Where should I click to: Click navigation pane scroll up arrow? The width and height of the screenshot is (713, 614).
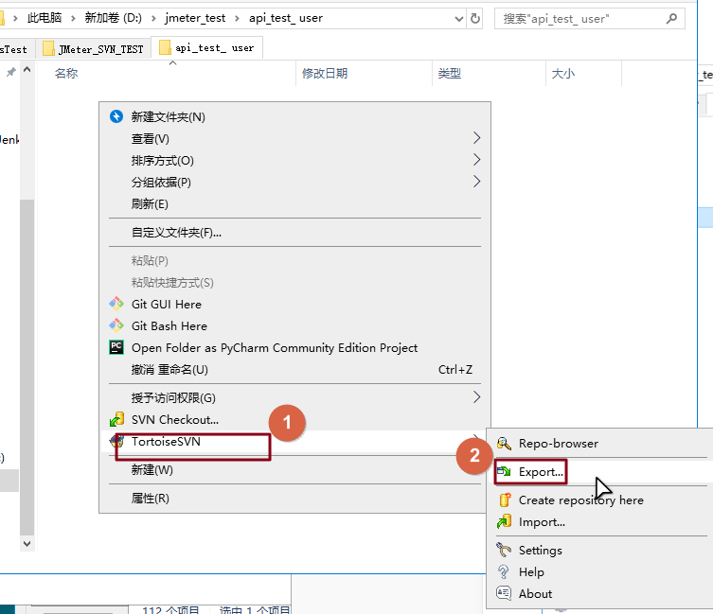[27, 69]
